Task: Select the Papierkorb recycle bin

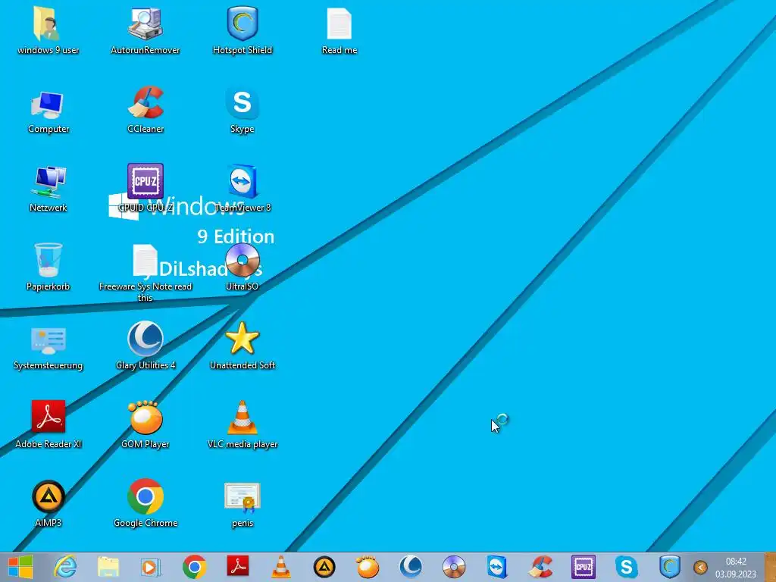Action: 48,268
